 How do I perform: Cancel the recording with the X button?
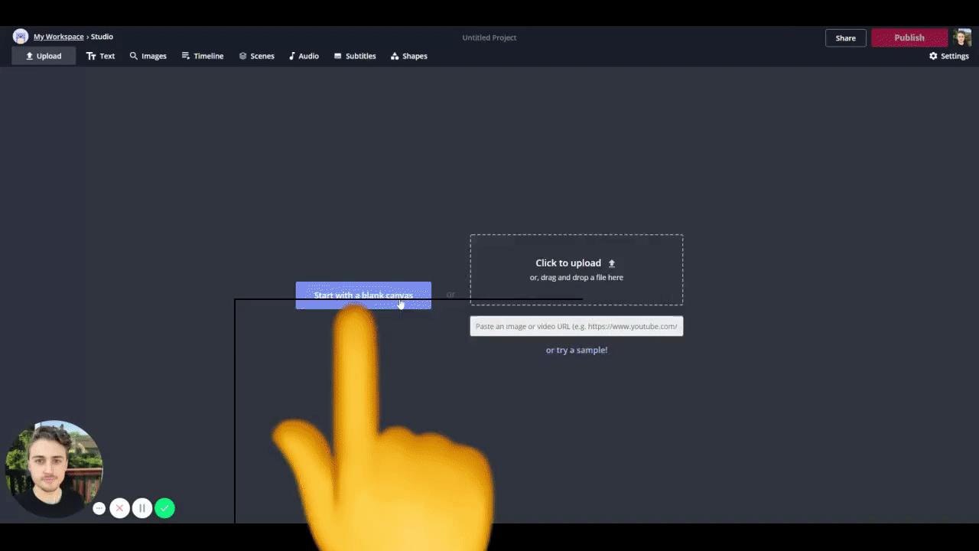click(119, 508)
